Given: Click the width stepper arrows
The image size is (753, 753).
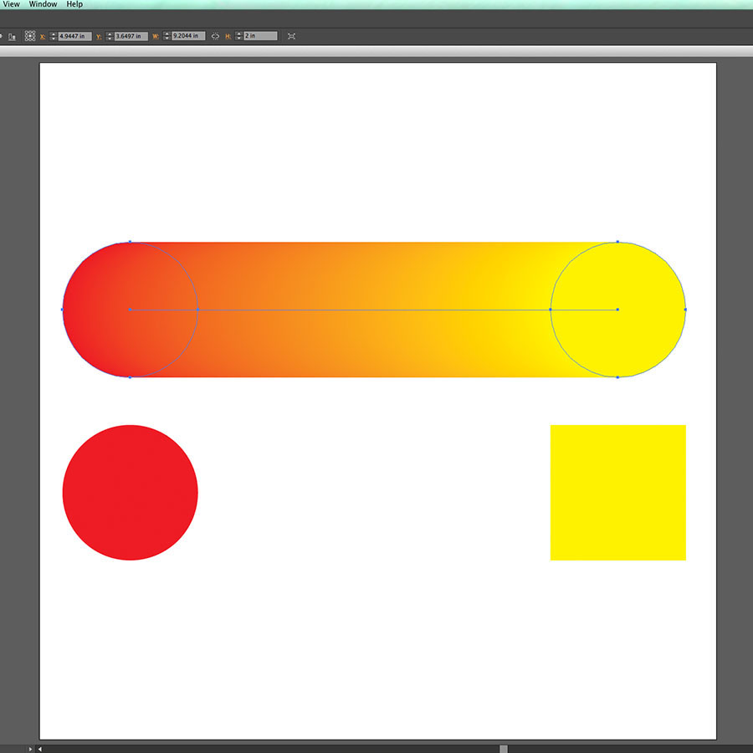Looking at the screenshot, I should point(166,36).
